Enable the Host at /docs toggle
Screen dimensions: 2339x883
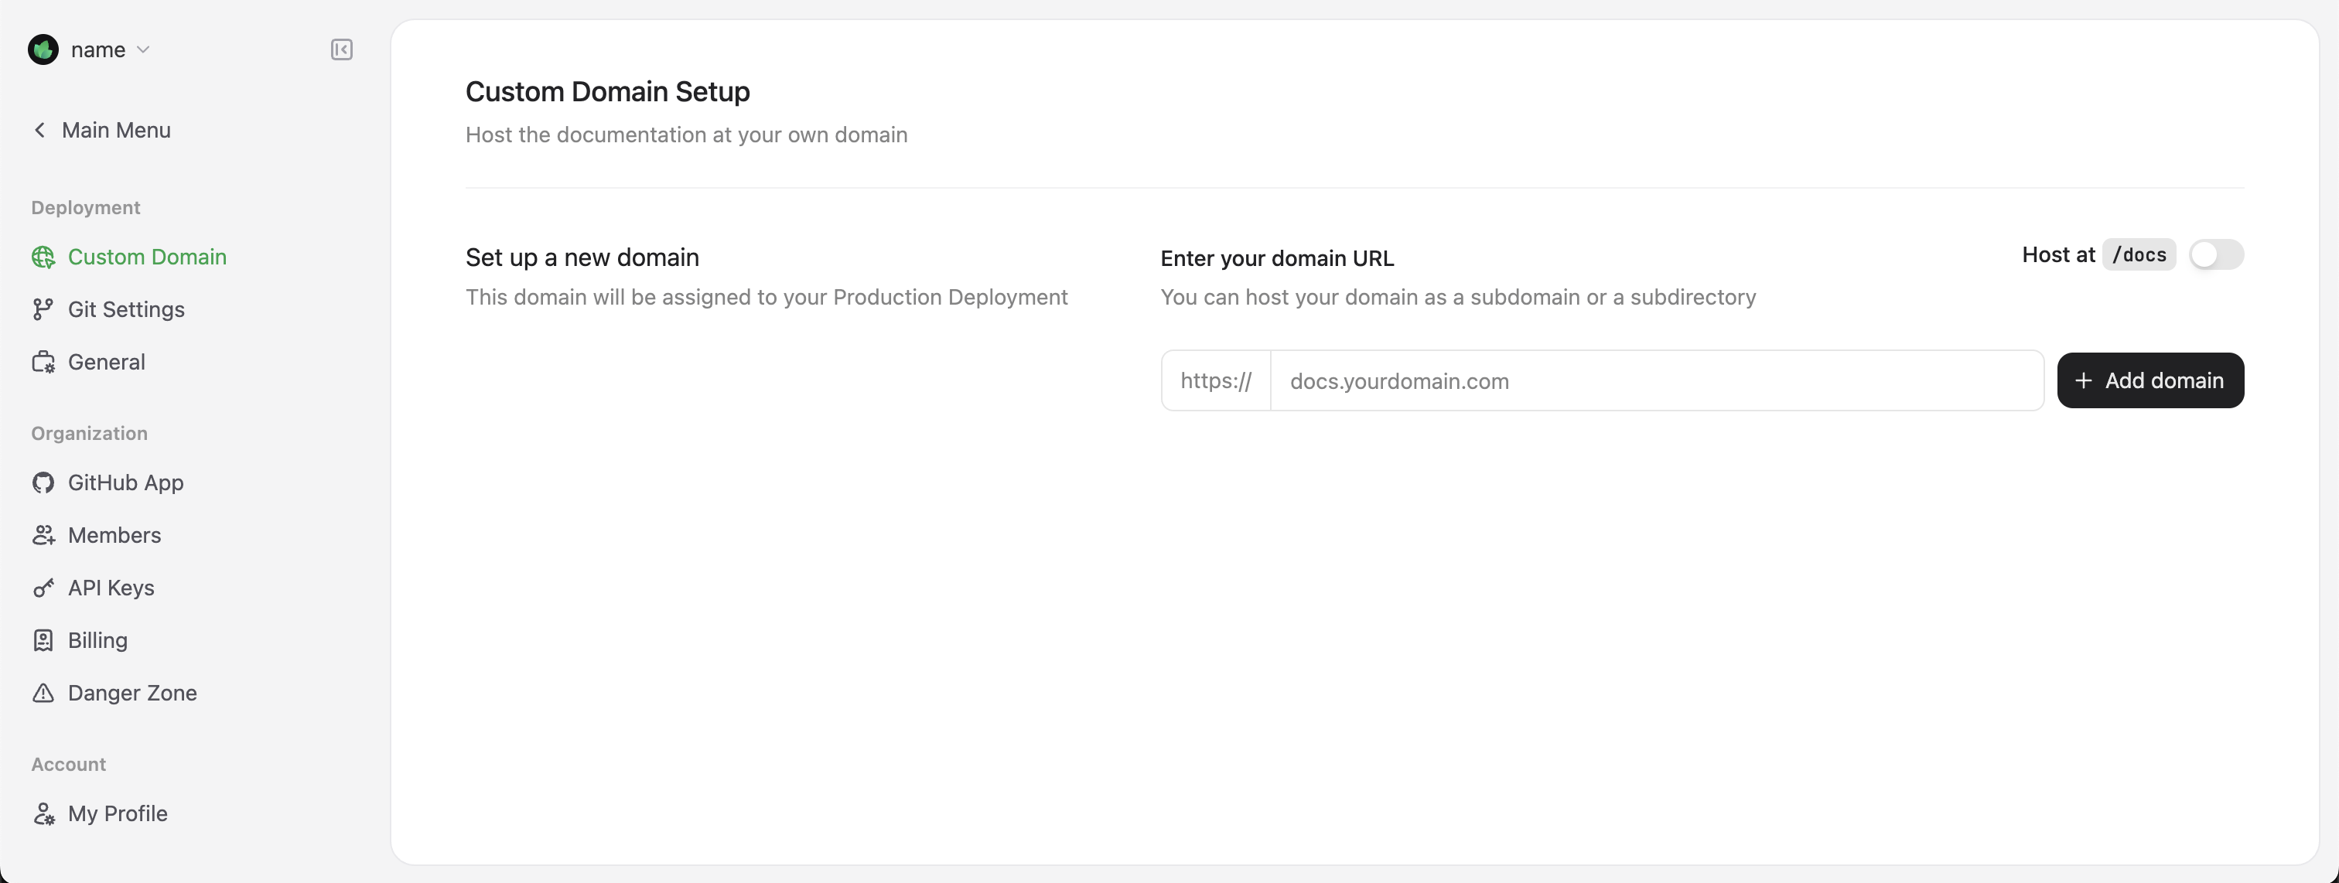2215,255
